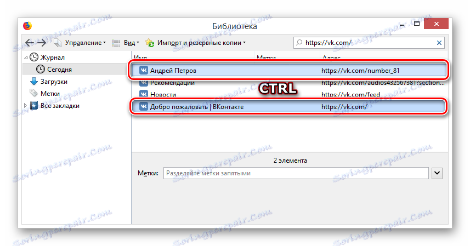Image resolution: width=470 pixels, height=246 pixels.
Task: Click the magnifier search icon
Action: (299, 43)
